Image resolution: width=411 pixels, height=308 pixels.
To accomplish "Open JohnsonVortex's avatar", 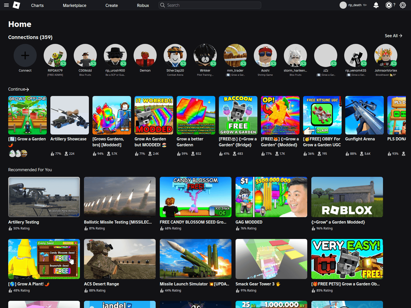I will (386, 55).
